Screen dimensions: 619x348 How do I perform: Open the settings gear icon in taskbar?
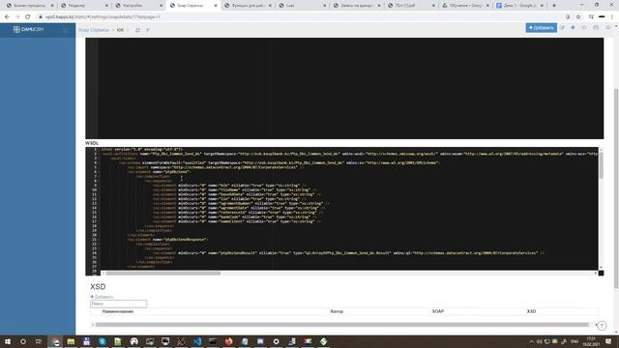pos(276,341)
